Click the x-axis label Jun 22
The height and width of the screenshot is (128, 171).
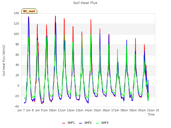(155, 110)
